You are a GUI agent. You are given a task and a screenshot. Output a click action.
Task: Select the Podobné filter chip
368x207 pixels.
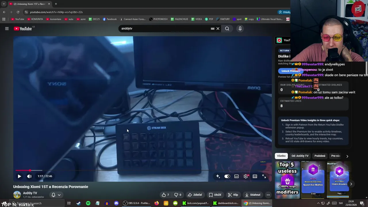tap(320, 156)
